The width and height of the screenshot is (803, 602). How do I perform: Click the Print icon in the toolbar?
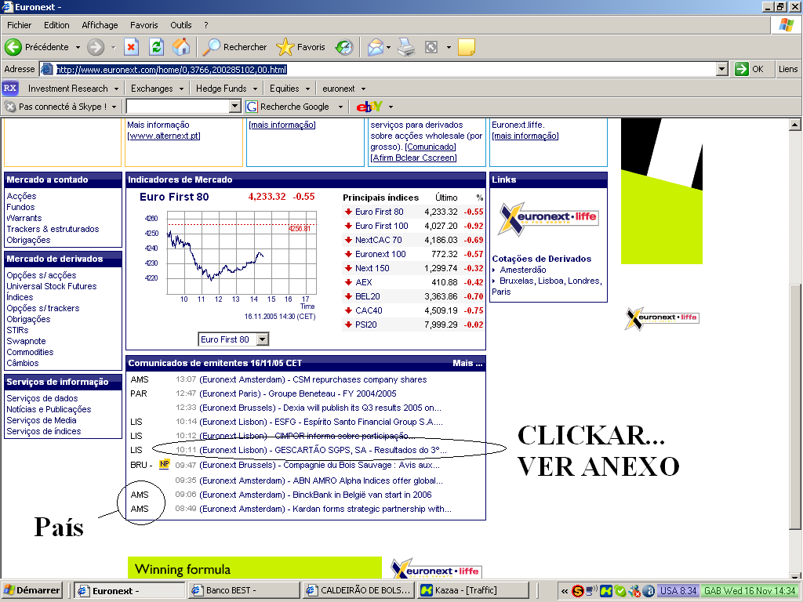tap(406, 47)
